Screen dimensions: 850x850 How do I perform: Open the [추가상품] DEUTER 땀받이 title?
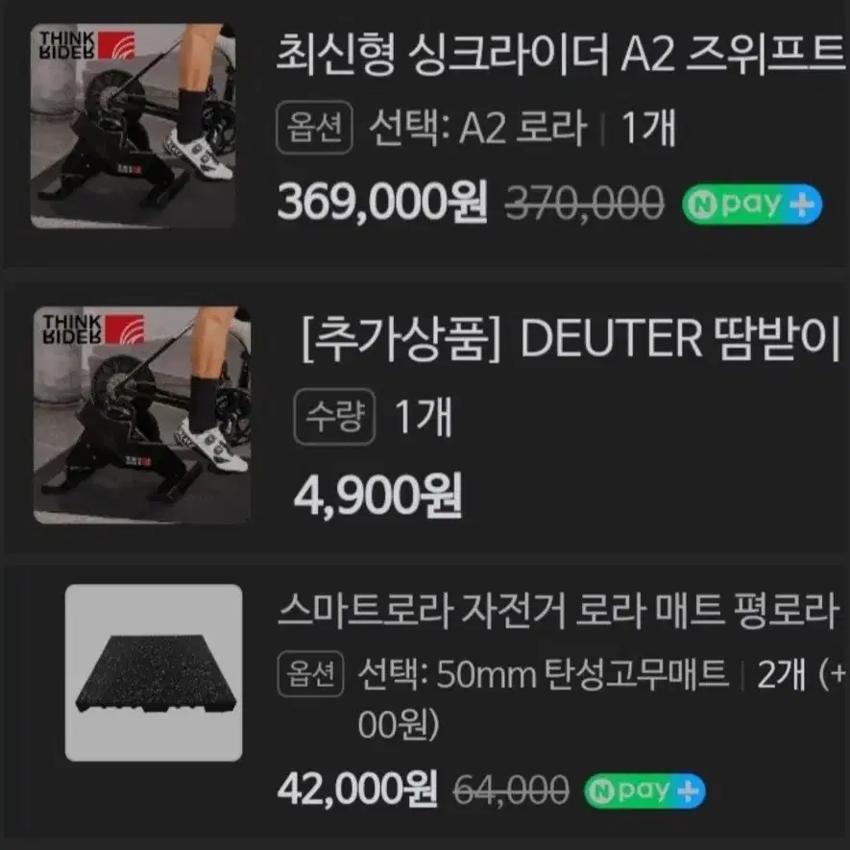(571, 339)
